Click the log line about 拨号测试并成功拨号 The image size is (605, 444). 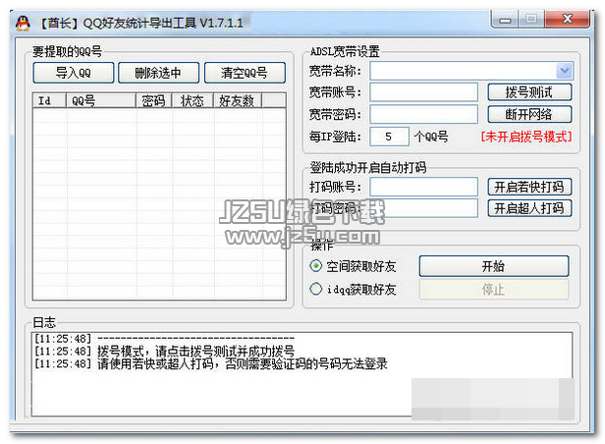coord(164,352)
